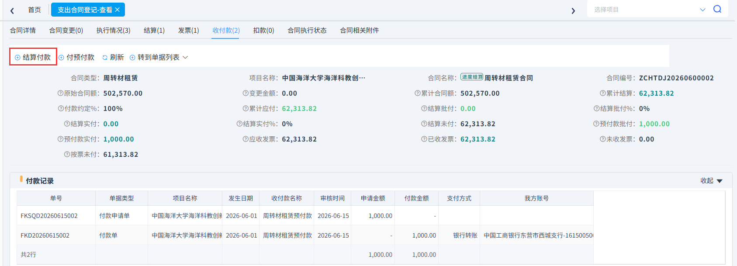
Task: Select the 收付款(2) tab
Action: (226, 30)
